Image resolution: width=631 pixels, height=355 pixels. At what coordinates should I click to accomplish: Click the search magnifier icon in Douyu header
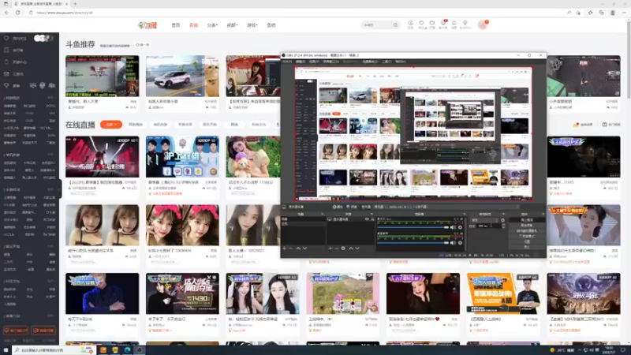click(x=396, y=25)
